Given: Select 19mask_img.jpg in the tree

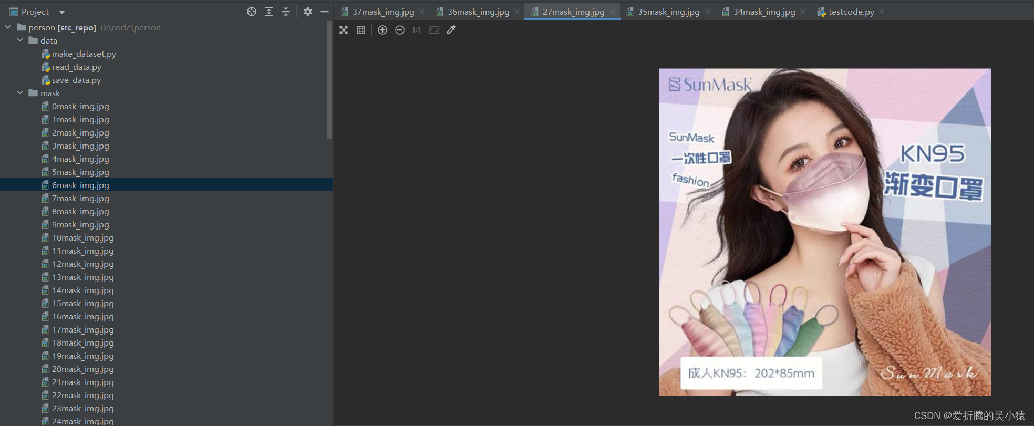Looking at the screenshot, I should 83,356.
